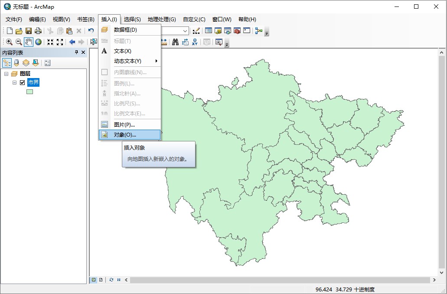Open the Go To XY tool
The image size is (447, 294).
coord(194,42)
